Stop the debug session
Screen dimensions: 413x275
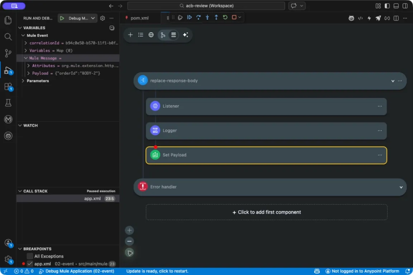point(234,18)
